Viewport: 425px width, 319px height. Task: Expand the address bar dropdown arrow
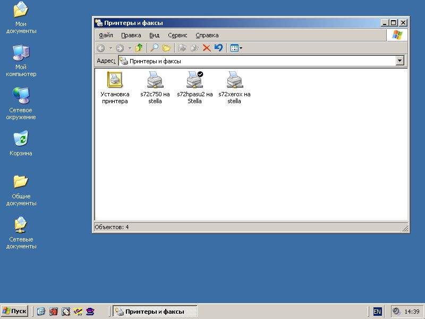click(x=400, y=61)
